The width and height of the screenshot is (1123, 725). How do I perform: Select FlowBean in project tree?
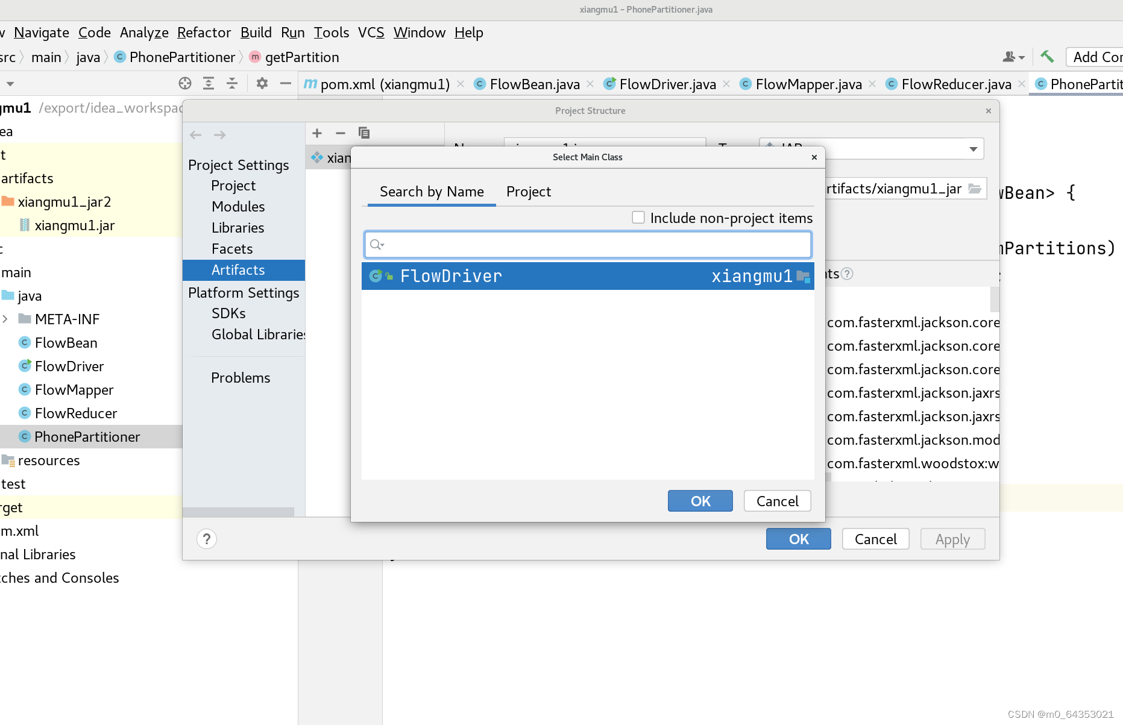[66, 343]
